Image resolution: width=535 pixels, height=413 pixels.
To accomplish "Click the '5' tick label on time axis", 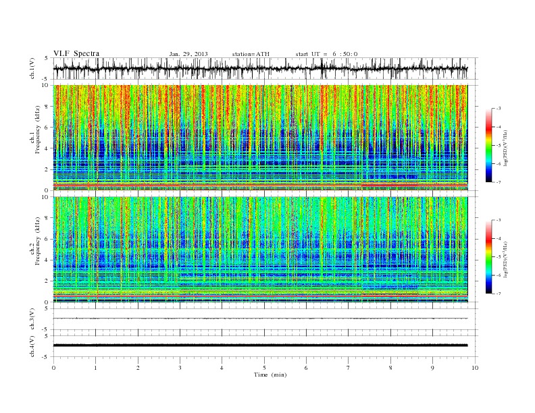I will tap(264, 368).
